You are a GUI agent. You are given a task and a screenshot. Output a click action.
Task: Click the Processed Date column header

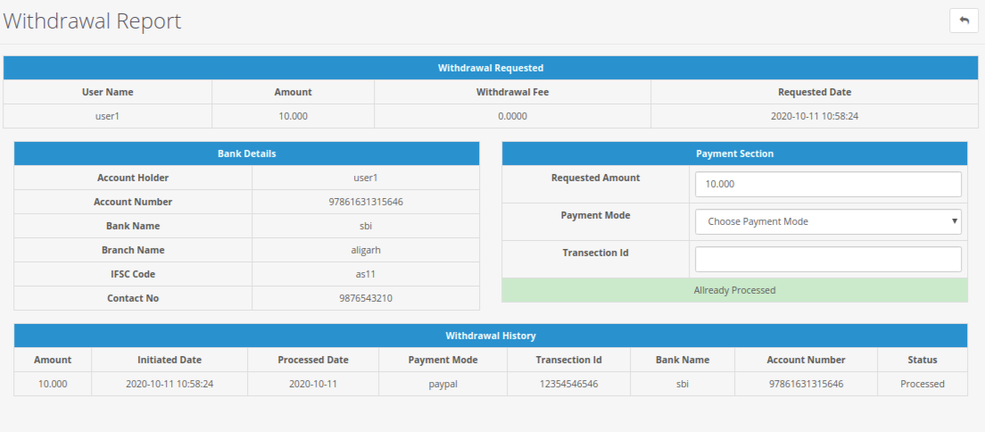(x=312, y=360)
